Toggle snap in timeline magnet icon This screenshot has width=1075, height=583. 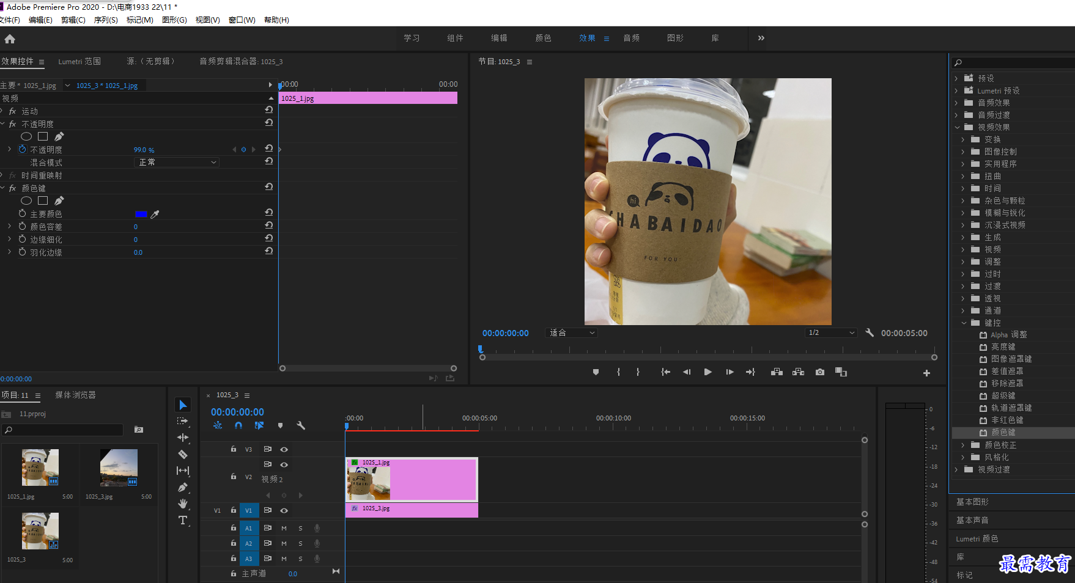pos(238,425)
